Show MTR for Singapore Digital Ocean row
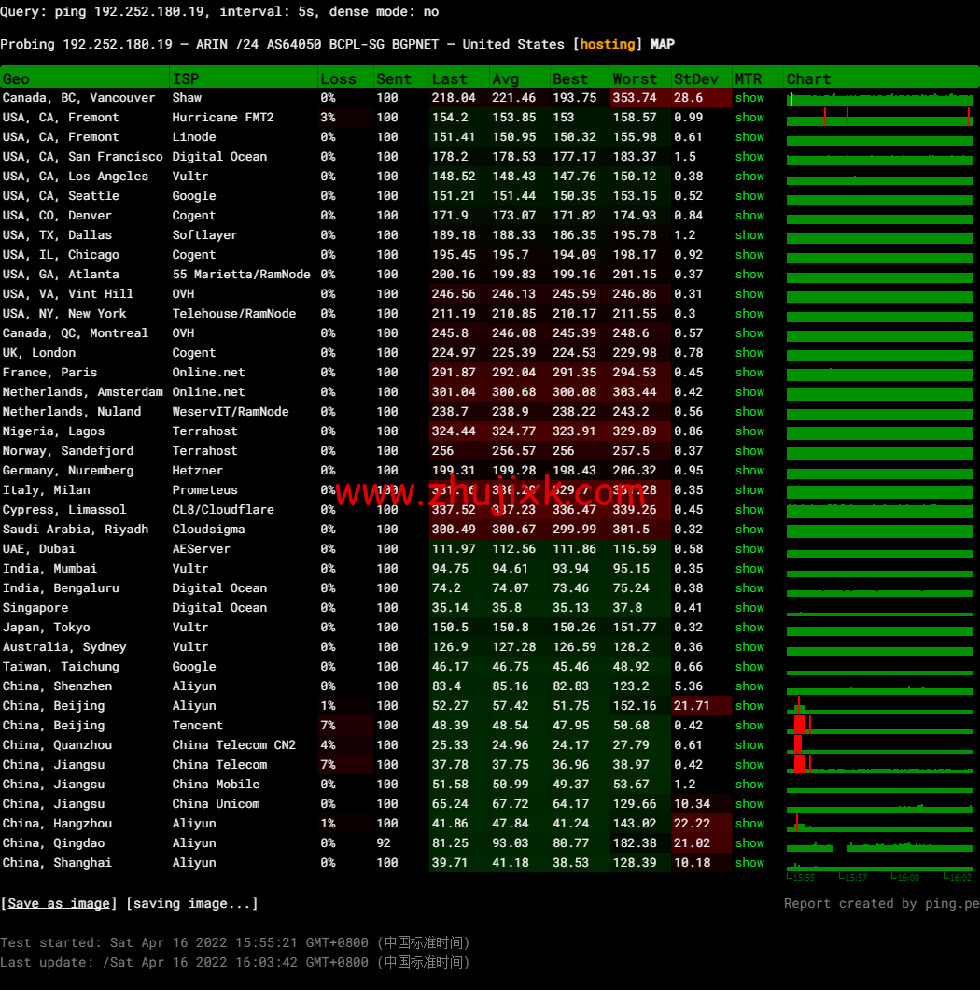The width and height of the screenshot is (980, 990). click(x=749, y=608)
